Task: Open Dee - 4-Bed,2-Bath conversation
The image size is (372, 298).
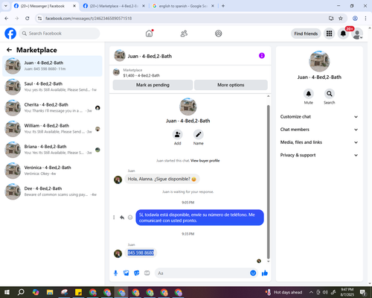Action: pyautogui.click(x=52, y=191)
